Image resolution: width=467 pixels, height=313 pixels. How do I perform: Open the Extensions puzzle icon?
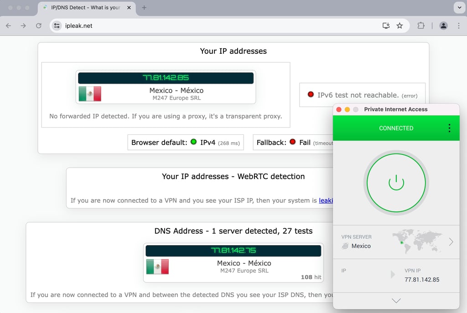coord(421,26)
